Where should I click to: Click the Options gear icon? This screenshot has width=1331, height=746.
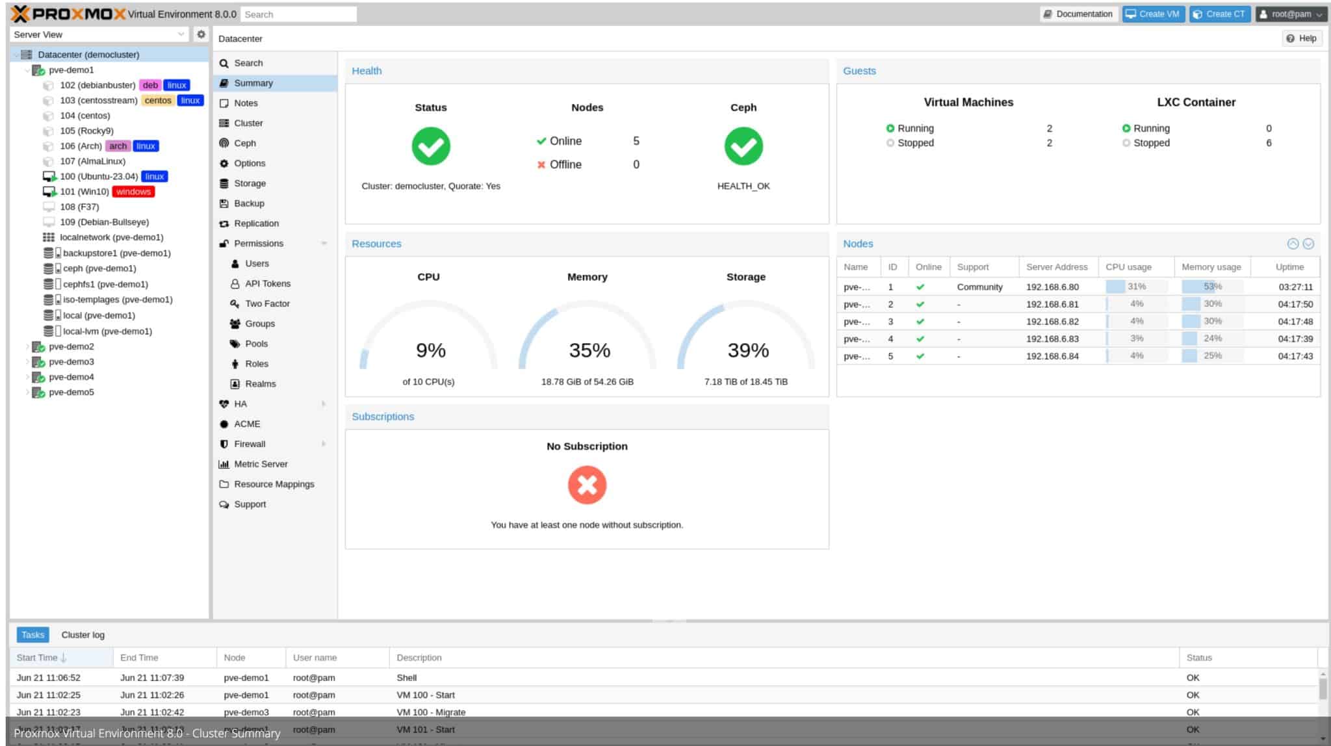224,163
